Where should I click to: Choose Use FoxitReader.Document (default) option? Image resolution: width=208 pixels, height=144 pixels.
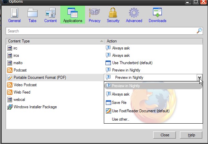click(x=153, y=111)
